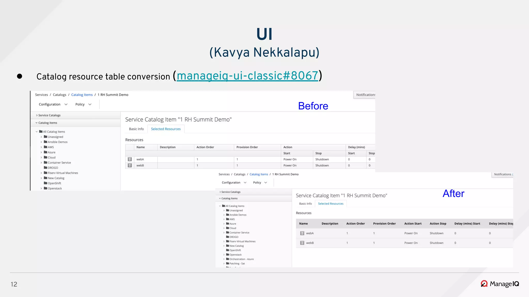Click All Catalog Items folder icon in After tree
The width and height of the screenshot is (529, 297).
pos(223,206)
